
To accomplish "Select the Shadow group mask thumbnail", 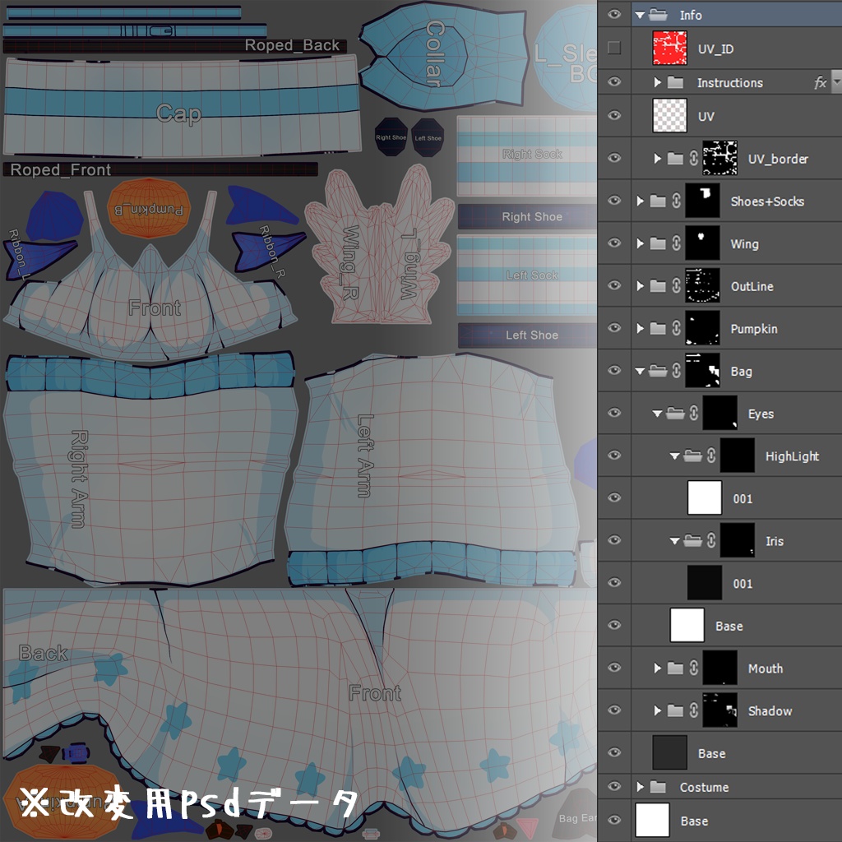I will coord(720,710).
